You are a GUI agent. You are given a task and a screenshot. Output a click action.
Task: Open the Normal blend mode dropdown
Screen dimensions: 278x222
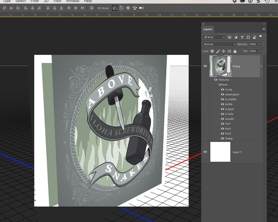[219, 44]
